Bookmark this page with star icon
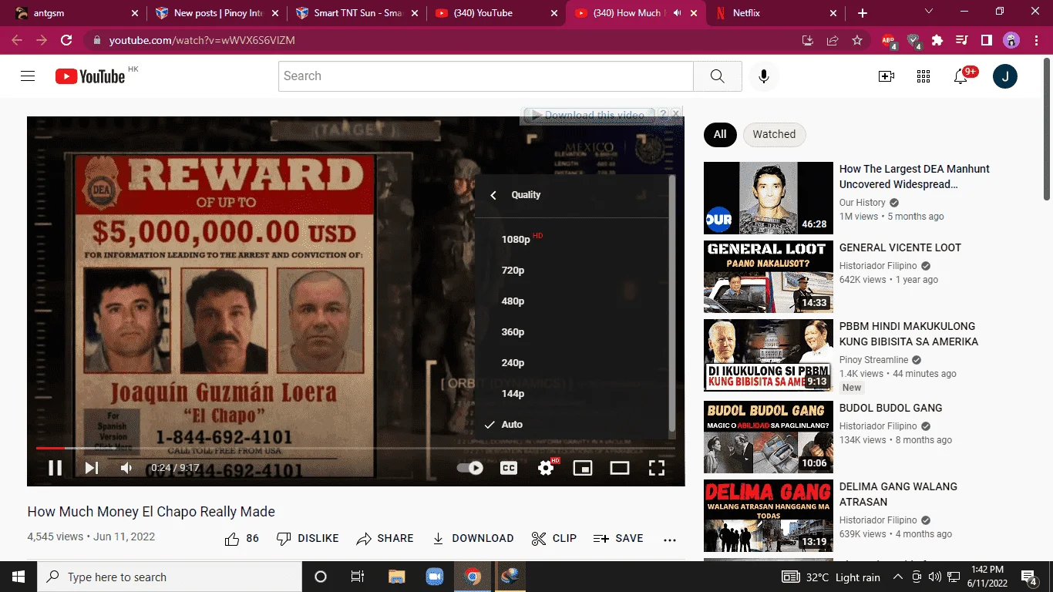This screenshot has height=592, width=1053. tap(857, 40)
